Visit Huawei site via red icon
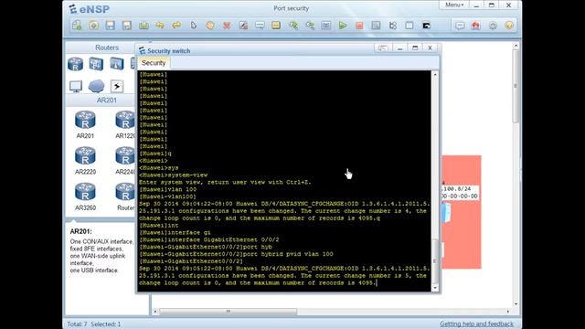Screen dimensions: 585x329 coord(476,26)
